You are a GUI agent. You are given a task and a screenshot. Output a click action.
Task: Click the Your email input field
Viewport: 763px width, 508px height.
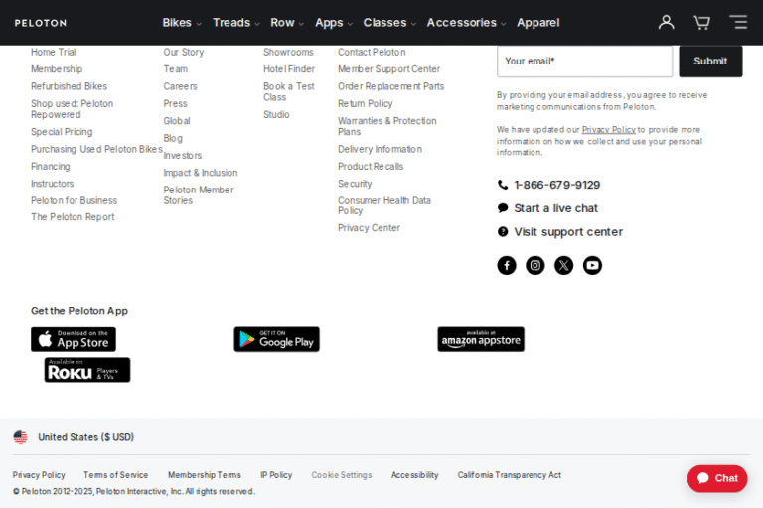pos(584,62)
